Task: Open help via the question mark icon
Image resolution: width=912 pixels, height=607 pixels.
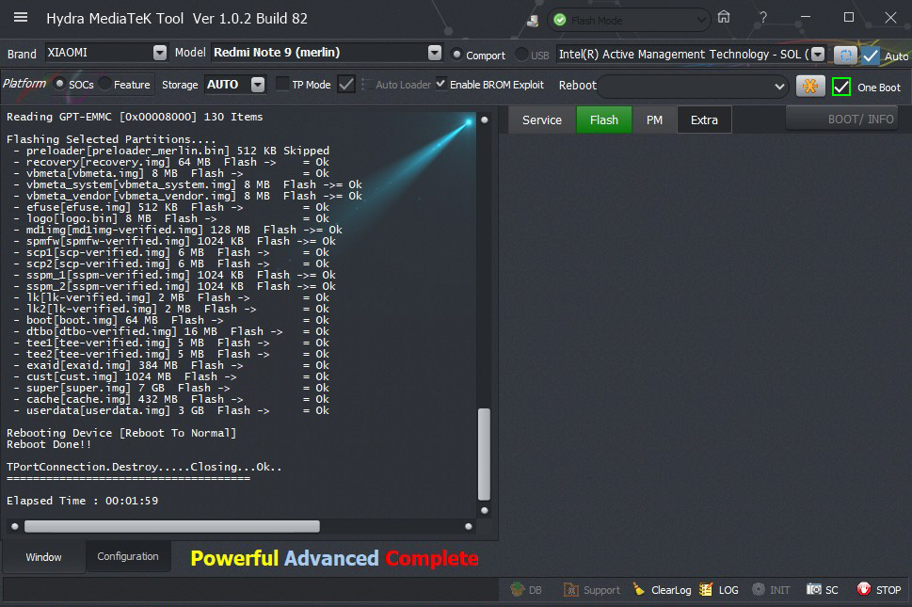Action: [763, 18]
